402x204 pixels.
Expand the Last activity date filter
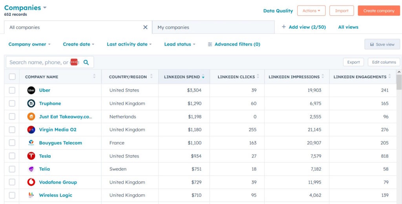[129, 44]
